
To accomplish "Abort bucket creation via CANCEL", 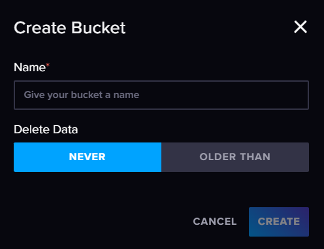I will [x=215, y=222].
